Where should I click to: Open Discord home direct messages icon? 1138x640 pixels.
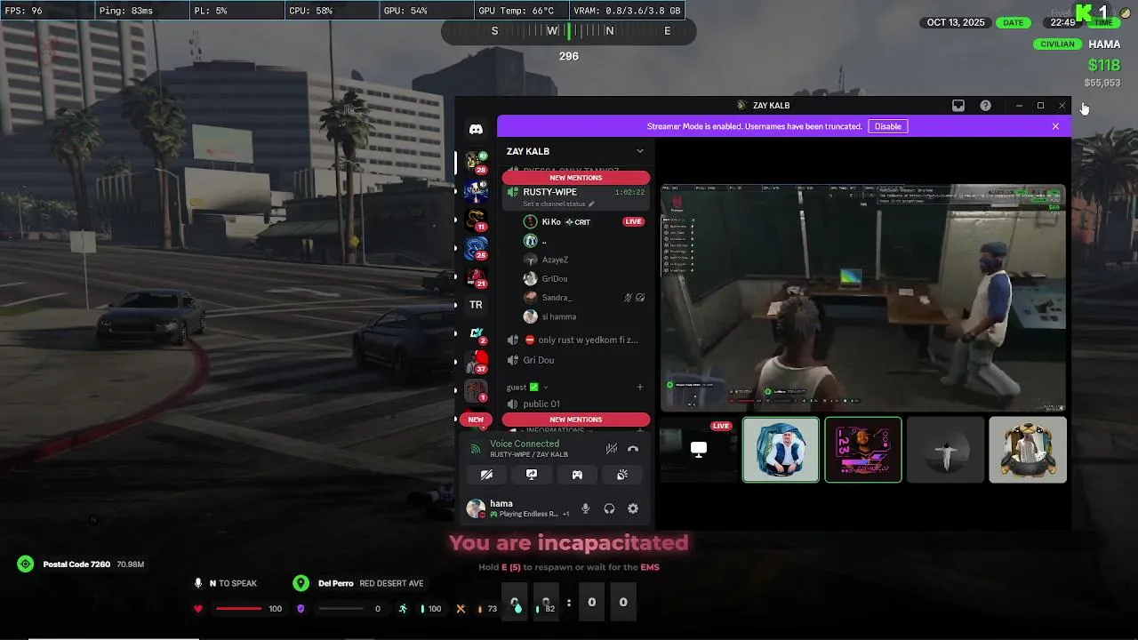tap(476, 130)
